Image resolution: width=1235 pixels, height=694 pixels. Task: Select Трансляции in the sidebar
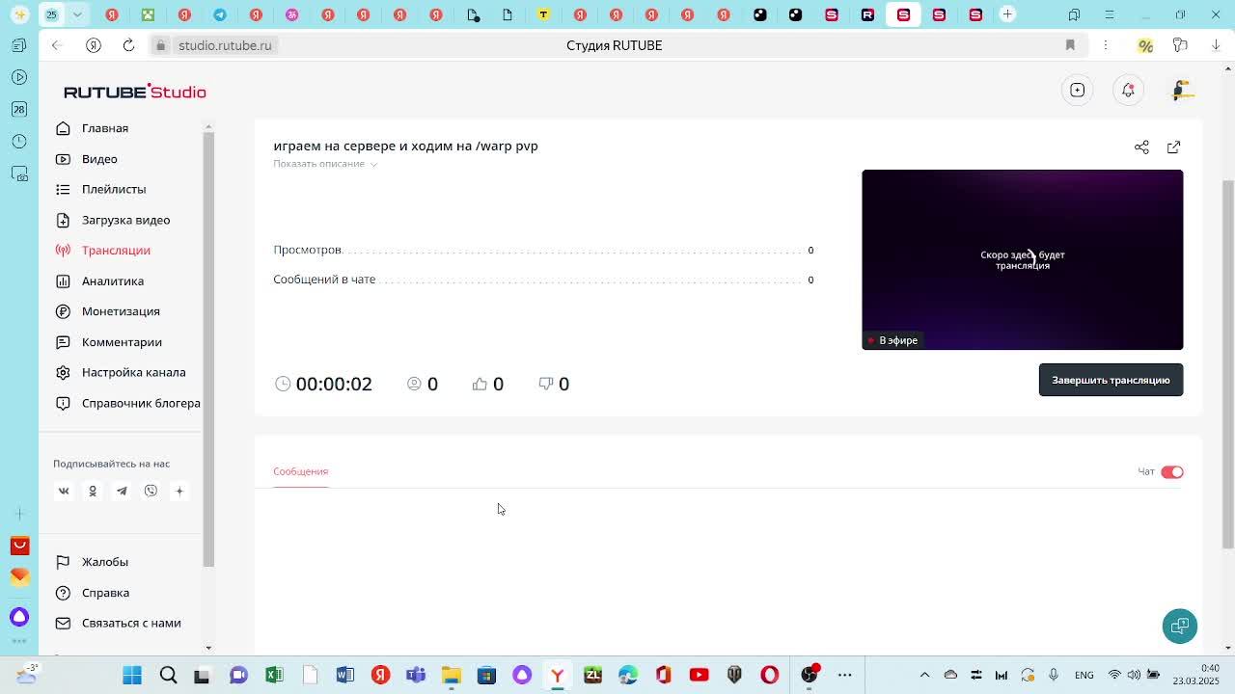point(115,251)
